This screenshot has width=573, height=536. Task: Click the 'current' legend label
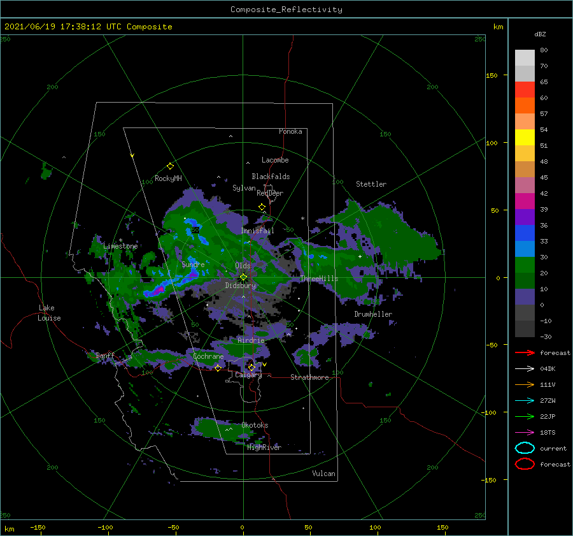click(553, 448)
